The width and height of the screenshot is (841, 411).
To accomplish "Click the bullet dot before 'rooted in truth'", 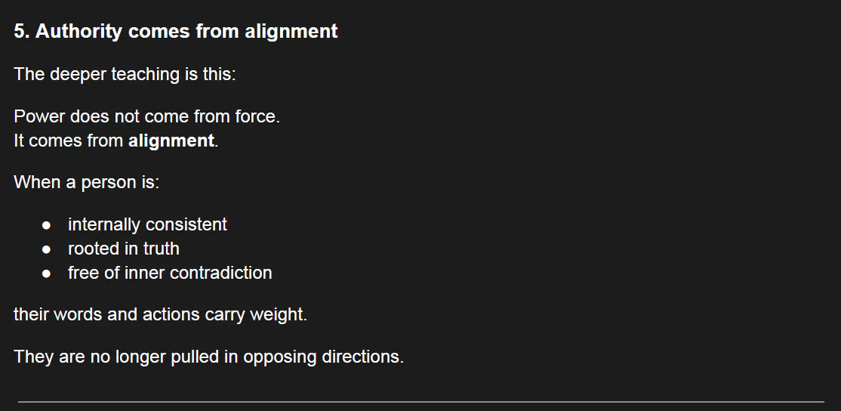I will pyautogui.click(x=46, y=249).
